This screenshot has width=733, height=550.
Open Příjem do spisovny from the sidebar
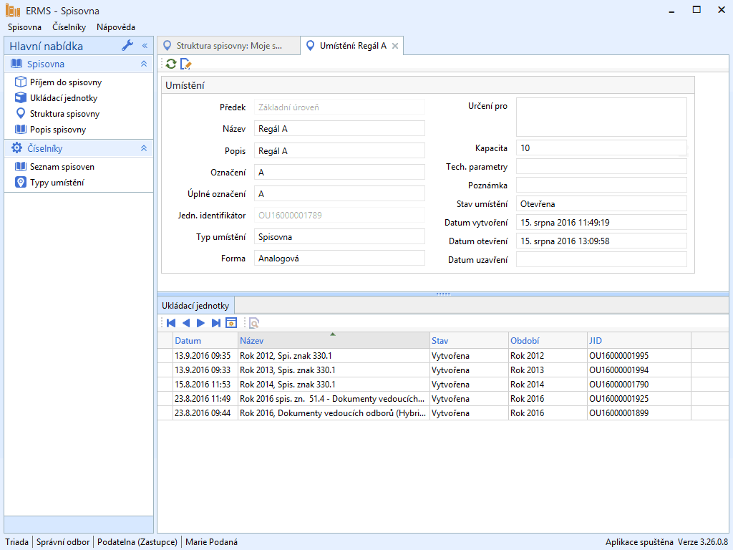(65, 82)
